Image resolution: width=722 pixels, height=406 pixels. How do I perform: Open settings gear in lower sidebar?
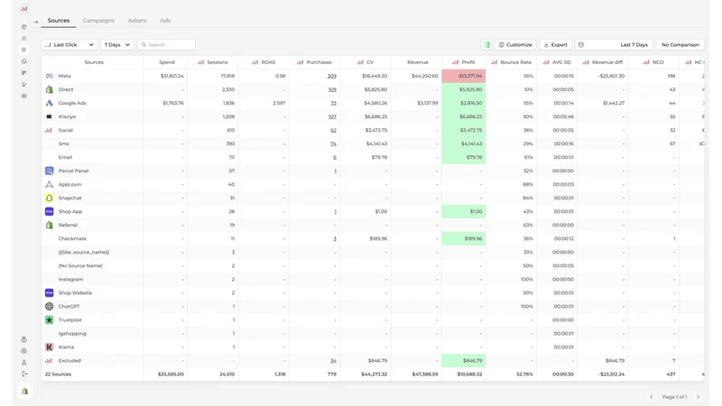coord(24,351)
